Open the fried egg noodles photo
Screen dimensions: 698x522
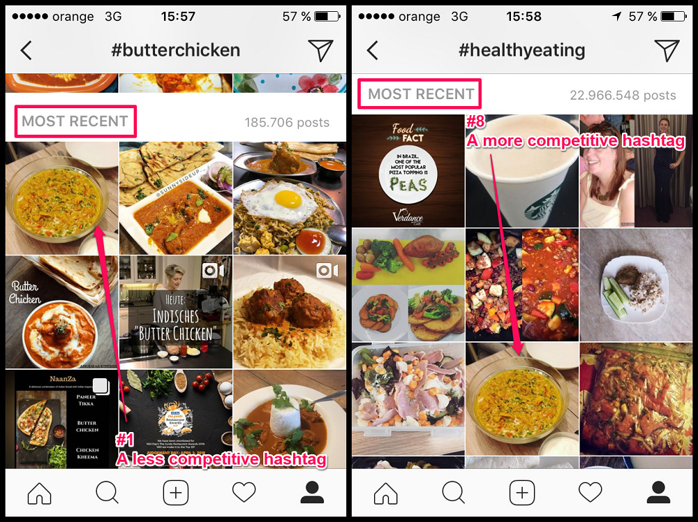(290, 198)
